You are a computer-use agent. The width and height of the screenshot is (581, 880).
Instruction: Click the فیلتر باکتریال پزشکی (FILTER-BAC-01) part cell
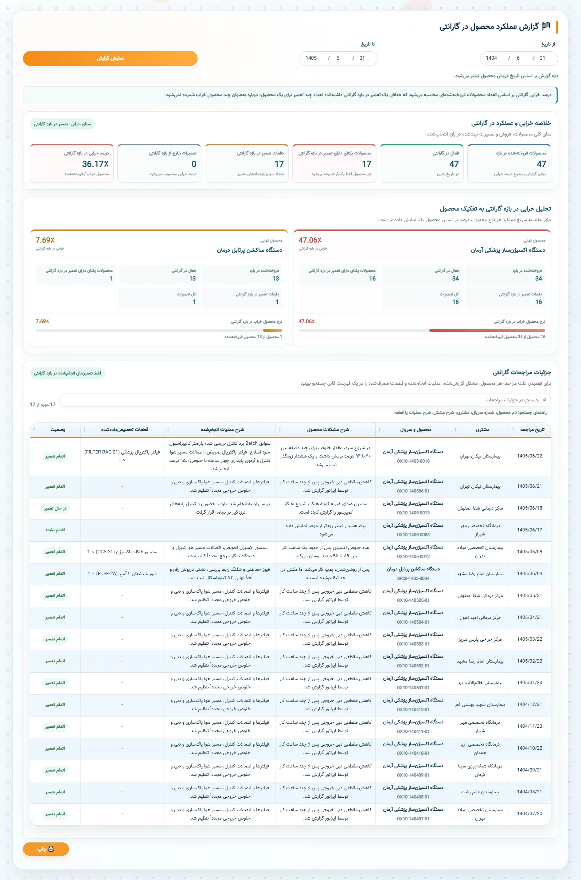click(x=122, y=456)
